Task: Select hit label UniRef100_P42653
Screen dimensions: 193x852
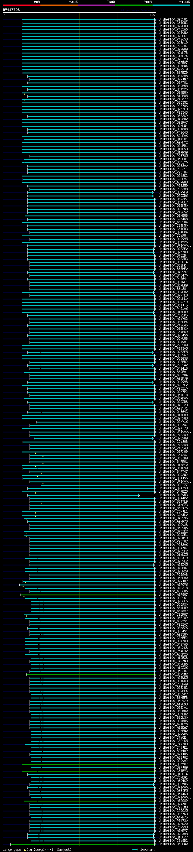Action: (x=173, y=39)
